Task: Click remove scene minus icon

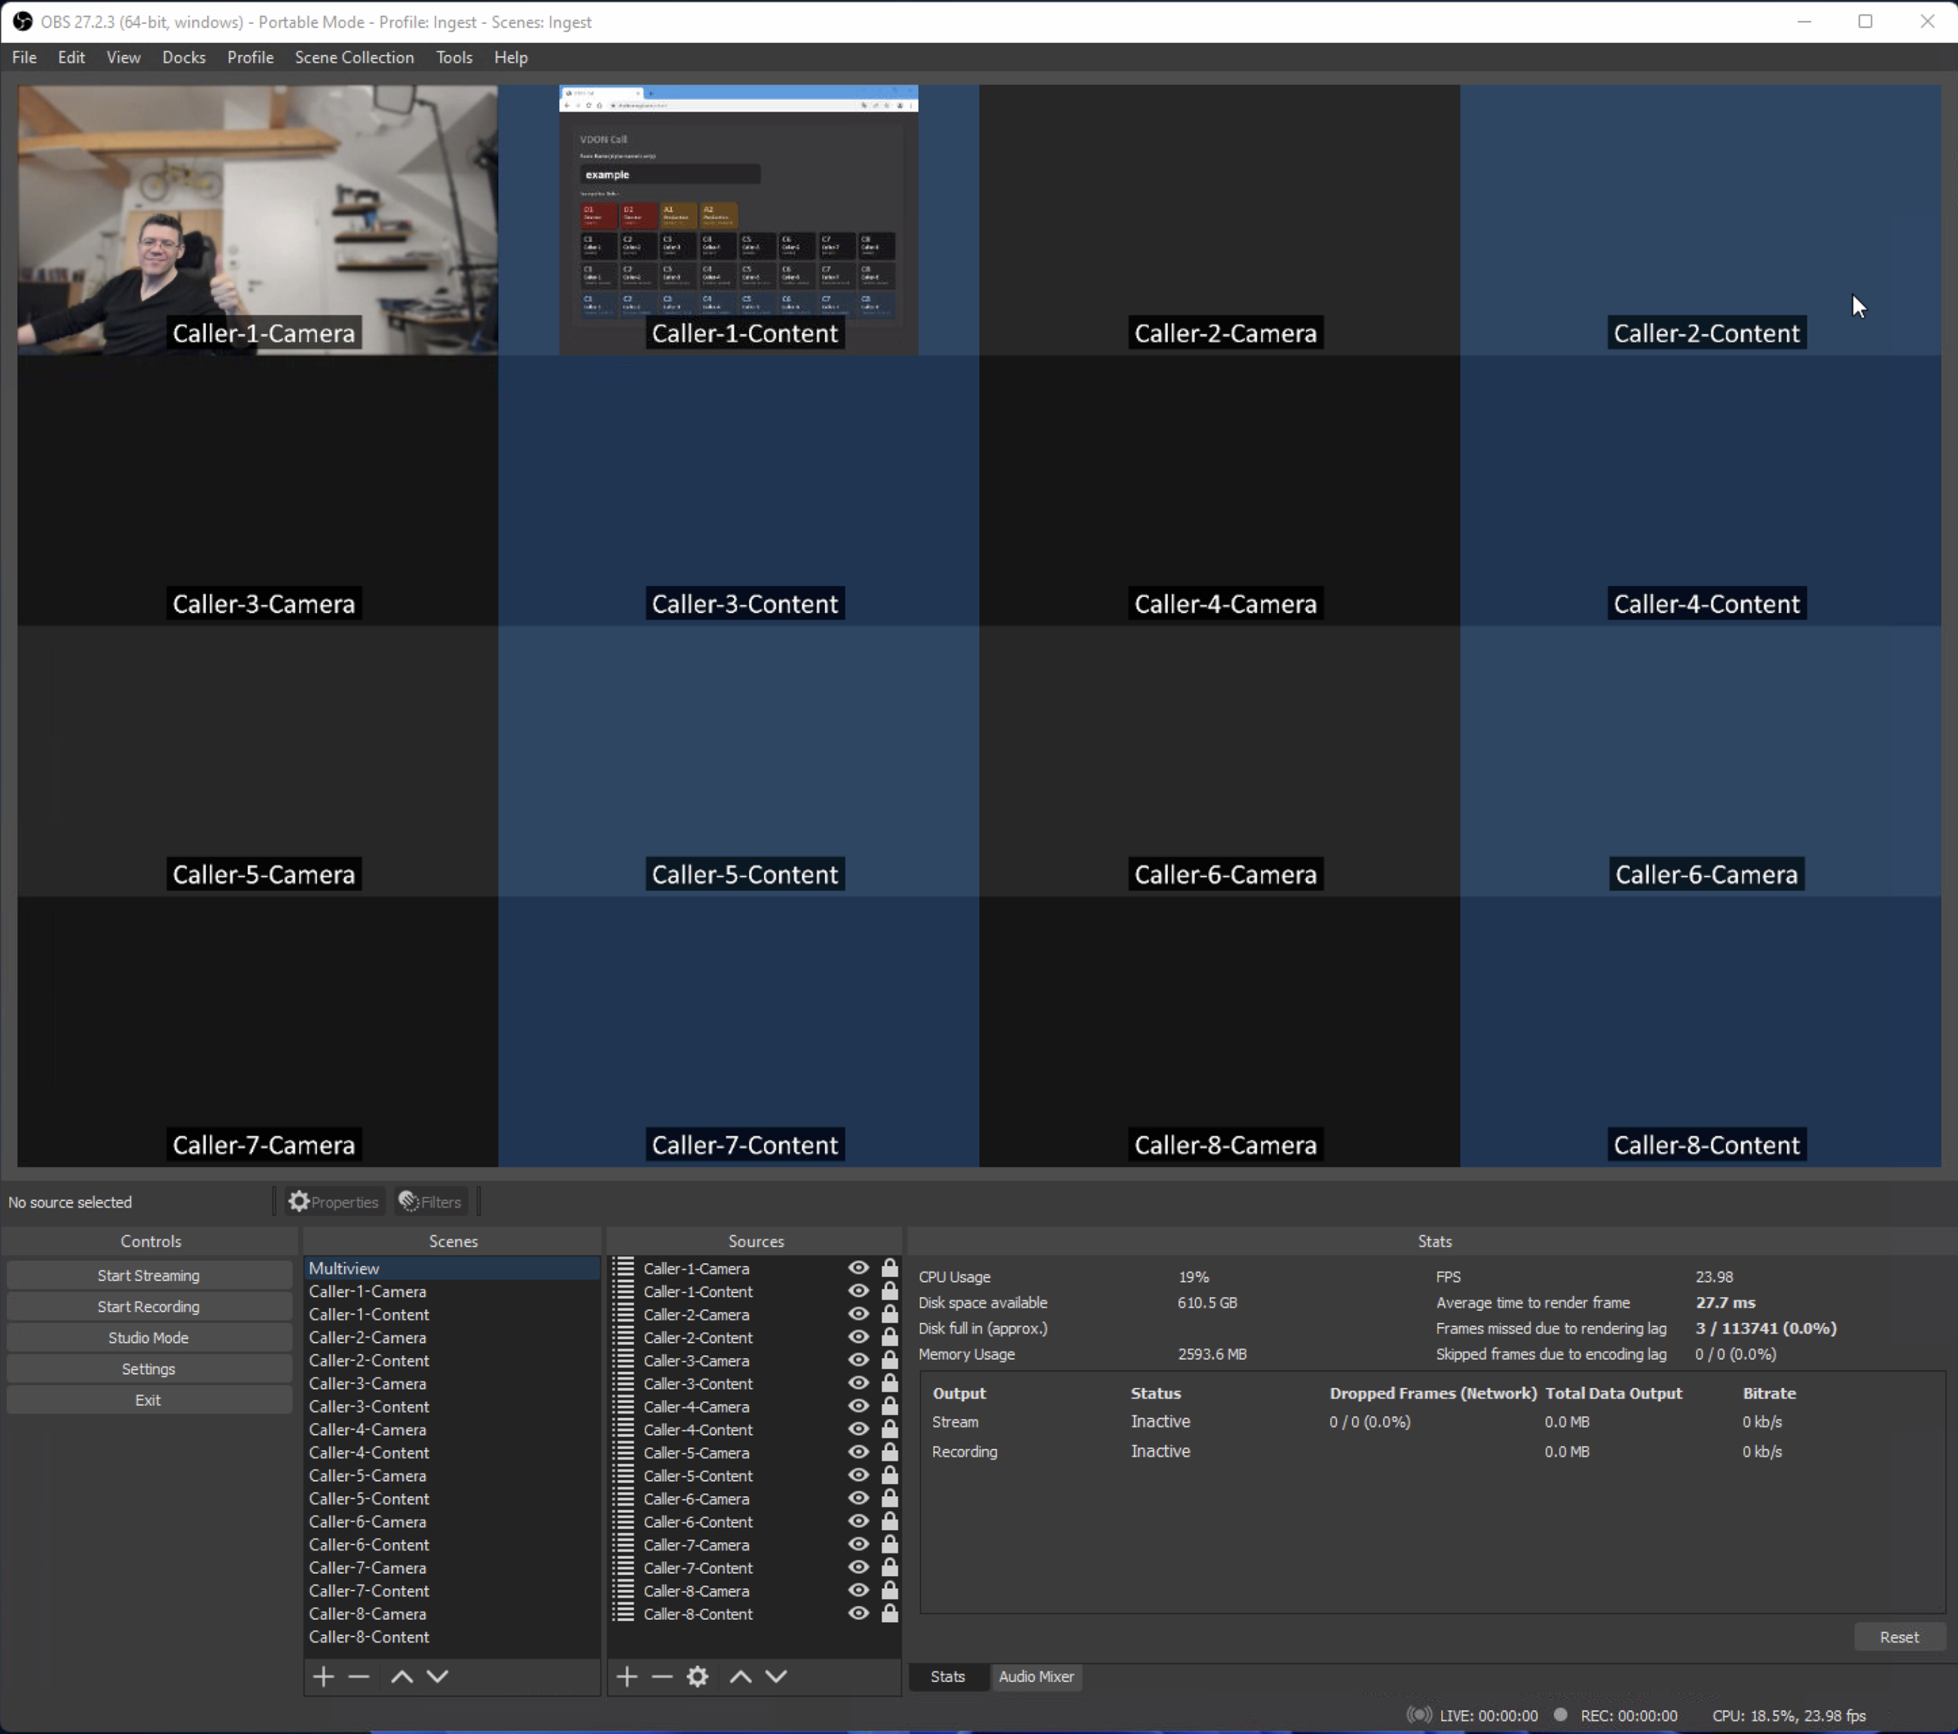Action: click(x=359, y=1677)
